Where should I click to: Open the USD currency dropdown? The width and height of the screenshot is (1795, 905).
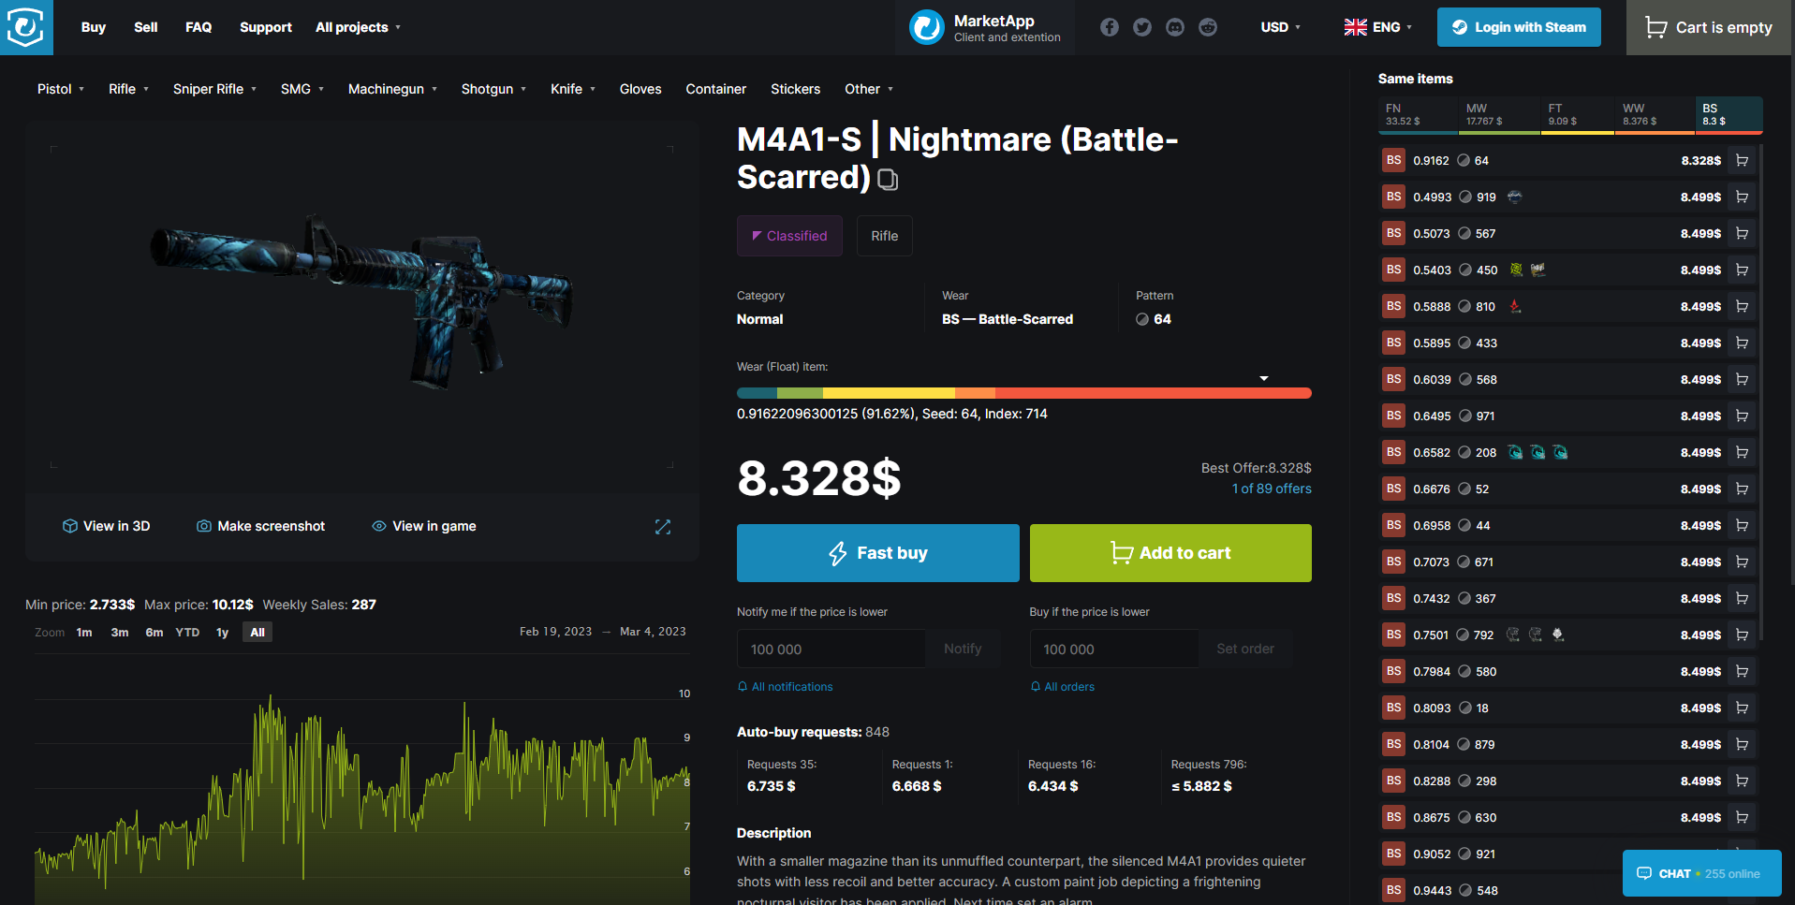tap(1280, 27)
